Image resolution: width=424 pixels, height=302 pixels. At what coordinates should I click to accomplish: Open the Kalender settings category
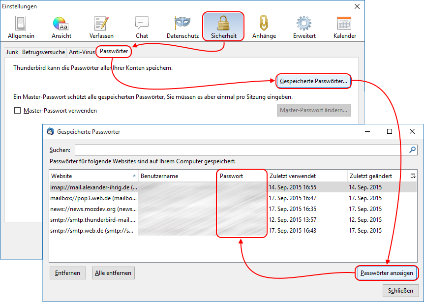click(345, 27)
